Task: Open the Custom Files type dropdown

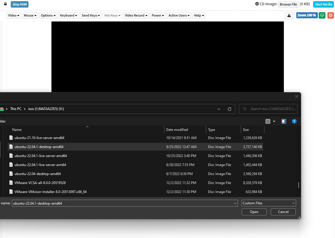Action: pos(269,203)
